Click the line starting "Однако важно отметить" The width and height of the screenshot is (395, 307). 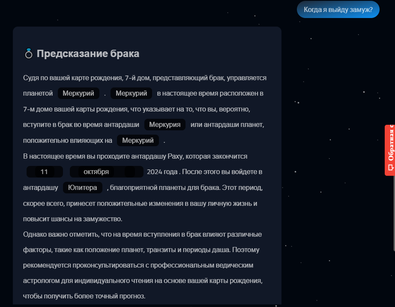[142, 235]
